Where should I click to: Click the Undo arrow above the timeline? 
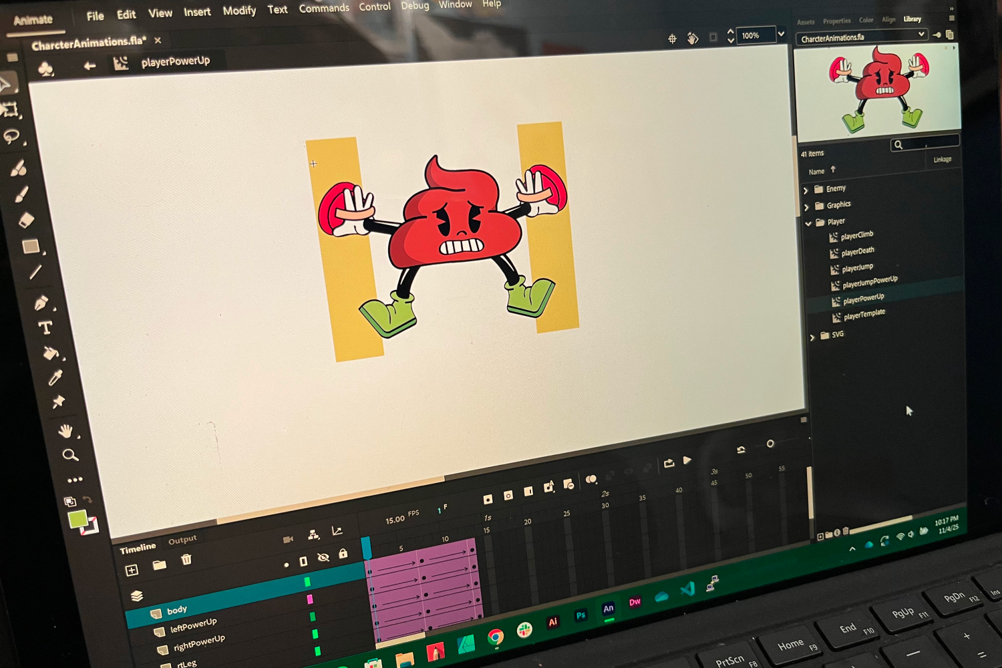(741, 450)
